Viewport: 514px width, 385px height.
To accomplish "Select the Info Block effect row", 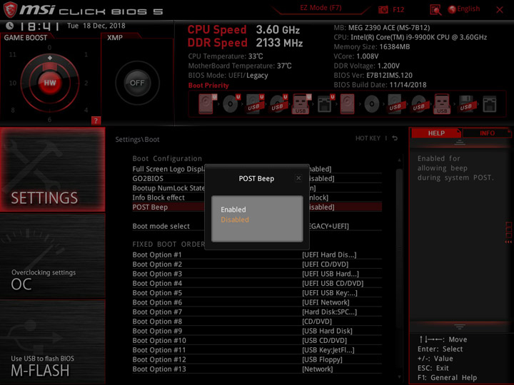I will click(257, 197).
